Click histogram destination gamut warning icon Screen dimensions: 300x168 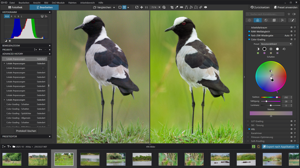pyautogui.click(x=46, y=16)
